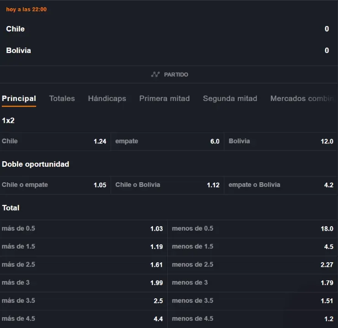This screenshot has height=328, width=338.
Task: Click the PARTIDO stats graph icon
Action: click(x=155, y=74)
